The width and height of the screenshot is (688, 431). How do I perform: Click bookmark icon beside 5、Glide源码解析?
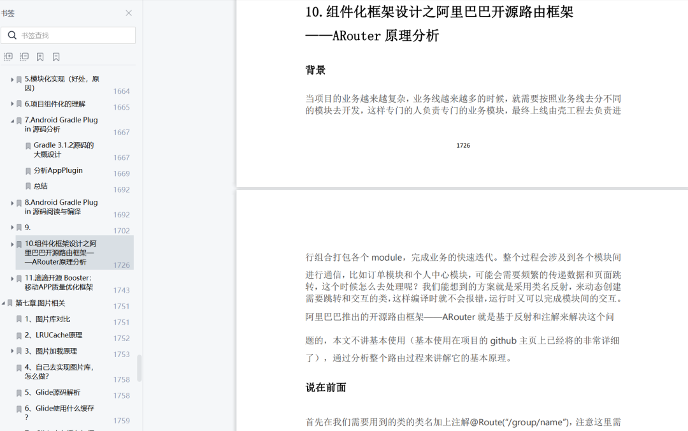tap(19, 393)
